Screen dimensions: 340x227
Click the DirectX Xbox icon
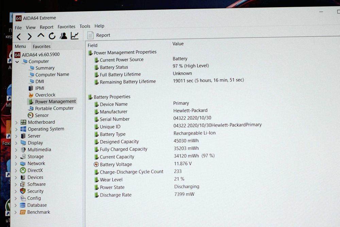click(x=23, y=171)
